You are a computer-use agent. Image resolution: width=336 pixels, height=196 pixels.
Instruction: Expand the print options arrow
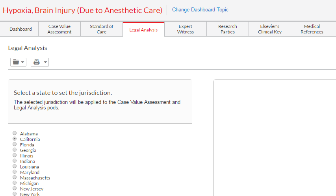45,62
